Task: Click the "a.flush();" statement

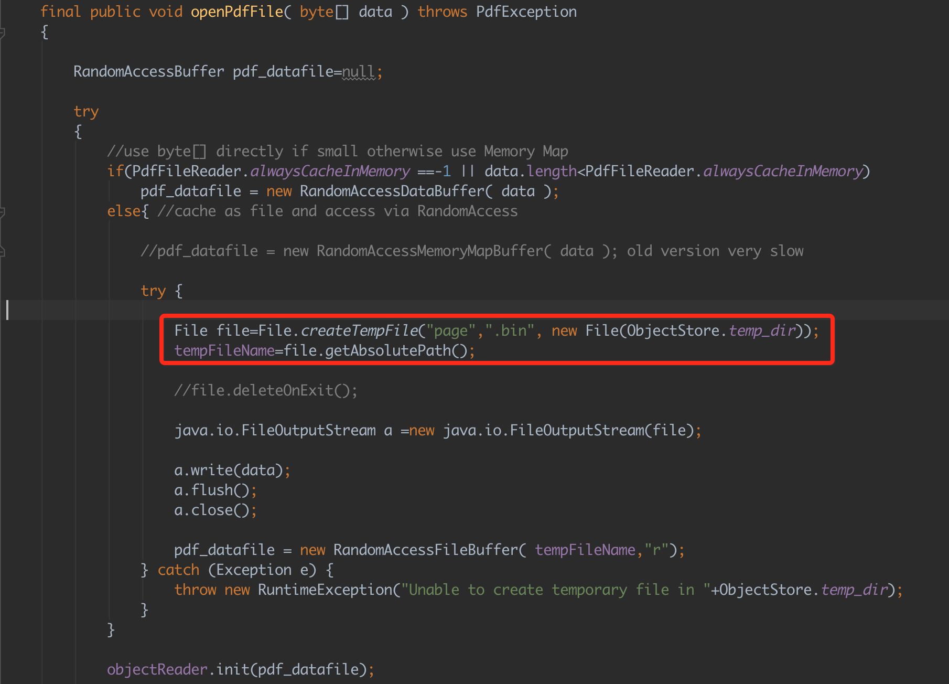Action: click(x=215, y=490)
